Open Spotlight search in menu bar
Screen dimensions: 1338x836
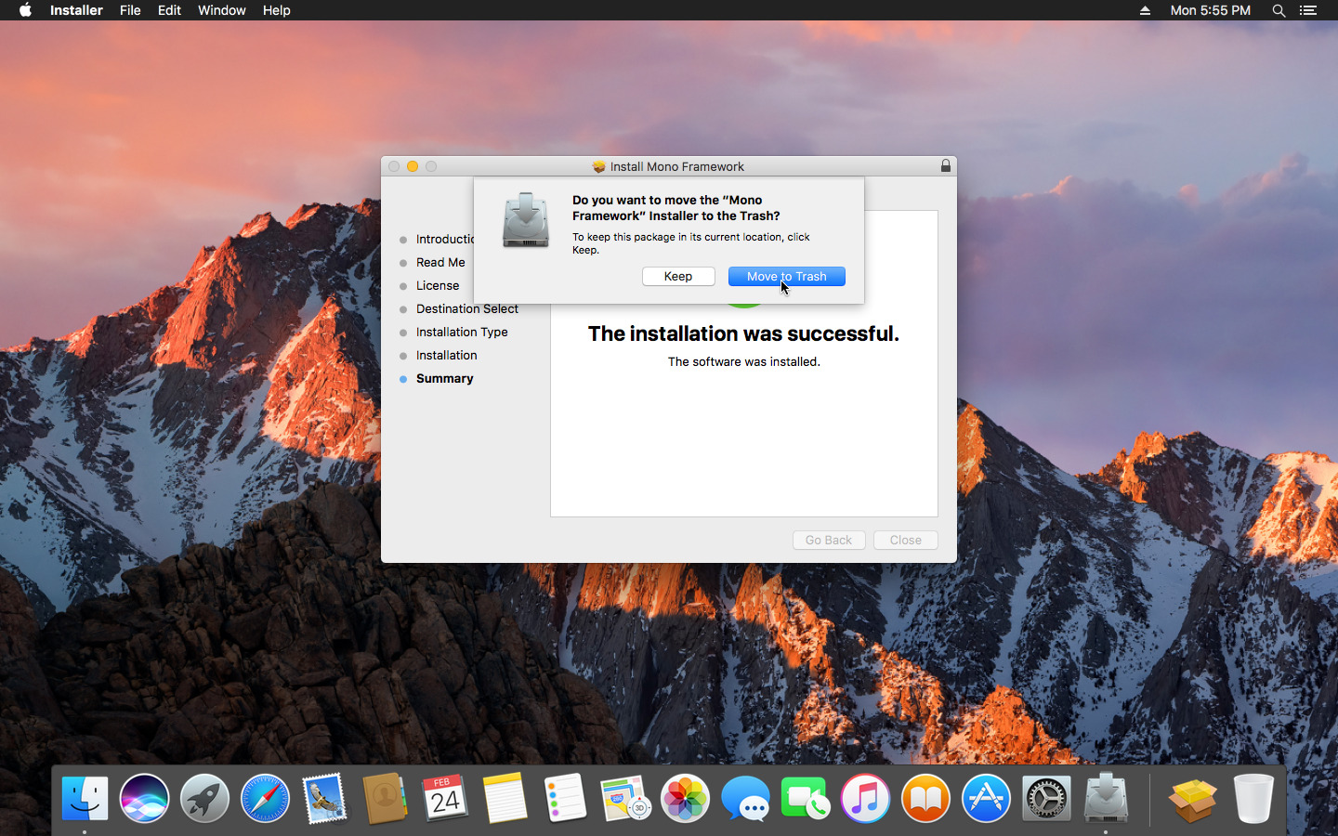pyautogui.click(x=1279, y=10)
